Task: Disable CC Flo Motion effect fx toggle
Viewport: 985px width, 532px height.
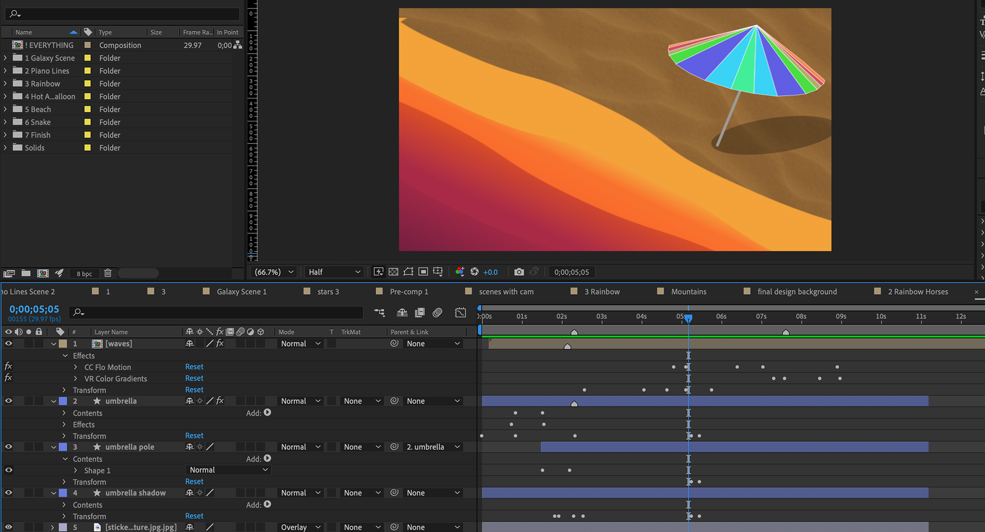Action: click(x=8, y=366)
